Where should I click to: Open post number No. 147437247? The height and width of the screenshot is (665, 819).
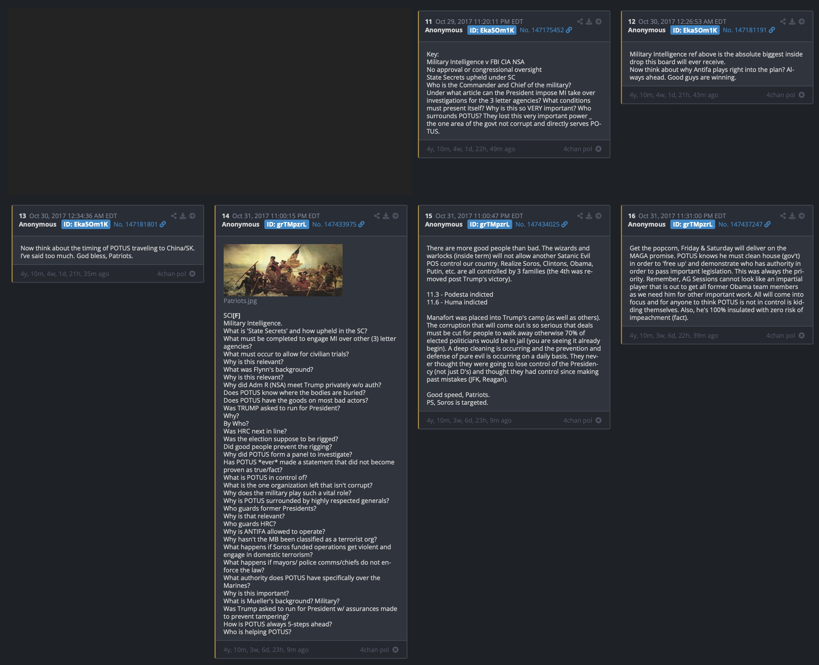tap(740, 224)
